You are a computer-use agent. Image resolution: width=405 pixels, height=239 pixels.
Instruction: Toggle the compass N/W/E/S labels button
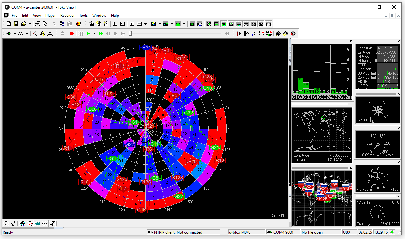[45, 223]
